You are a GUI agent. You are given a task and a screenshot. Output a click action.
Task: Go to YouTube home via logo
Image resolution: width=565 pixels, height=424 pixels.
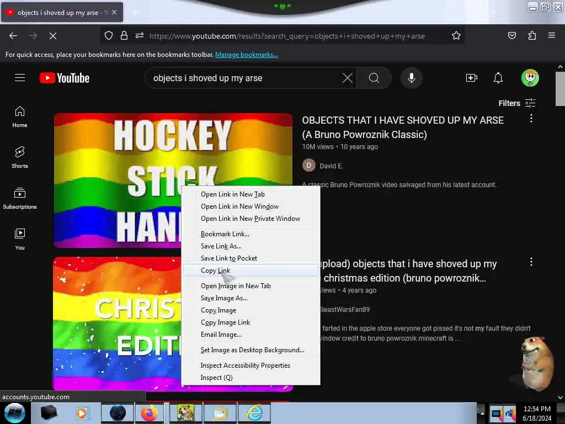65,78
